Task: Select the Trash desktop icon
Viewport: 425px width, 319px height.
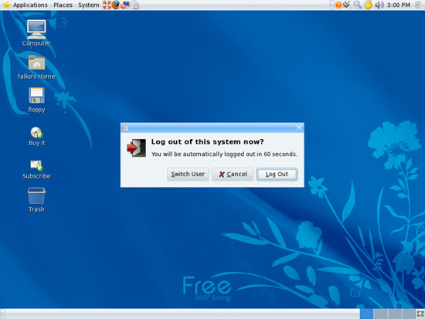Action: 36,200
